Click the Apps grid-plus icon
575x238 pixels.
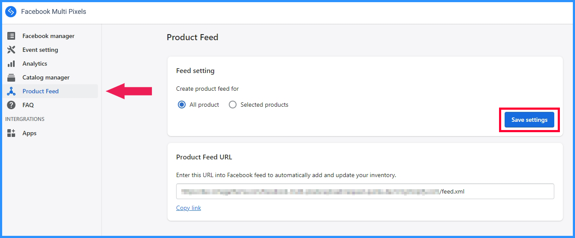[x=11, y=133]
